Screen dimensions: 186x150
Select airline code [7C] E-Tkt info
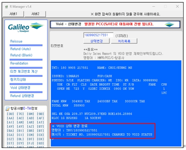20,114
